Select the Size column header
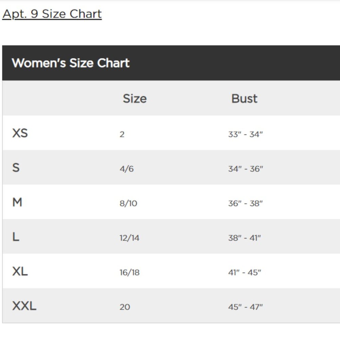 [x=135, y=99]
